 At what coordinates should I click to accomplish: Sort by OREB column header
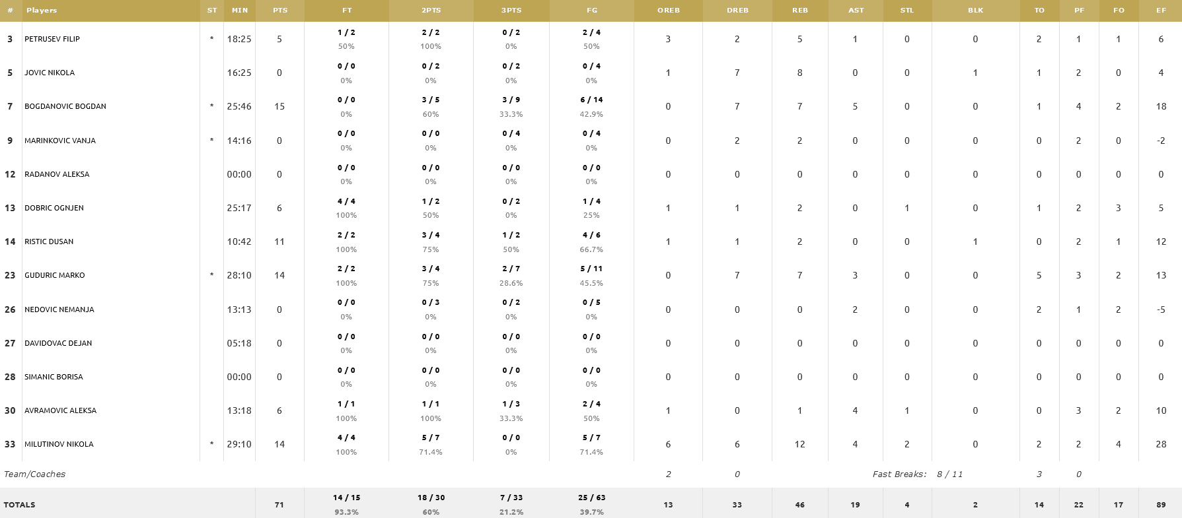[668, 11]
